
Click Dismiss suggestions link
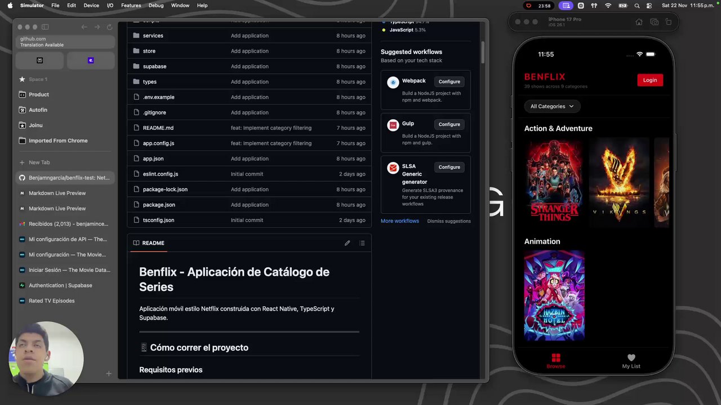(x=449, y=221)
